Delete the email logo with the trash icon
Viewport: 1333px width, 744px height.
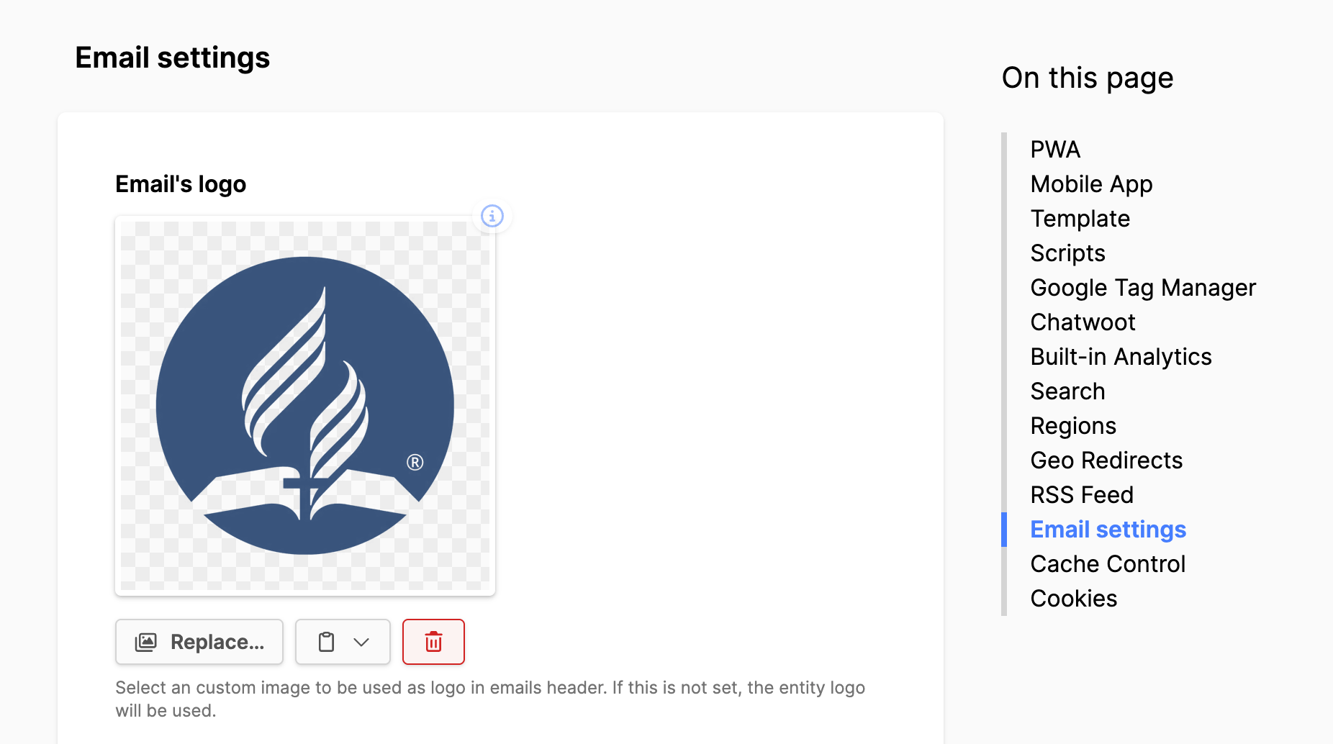433,642
